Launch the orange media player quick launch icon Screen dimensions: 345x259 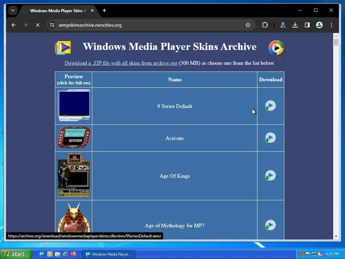coord(50,254)
